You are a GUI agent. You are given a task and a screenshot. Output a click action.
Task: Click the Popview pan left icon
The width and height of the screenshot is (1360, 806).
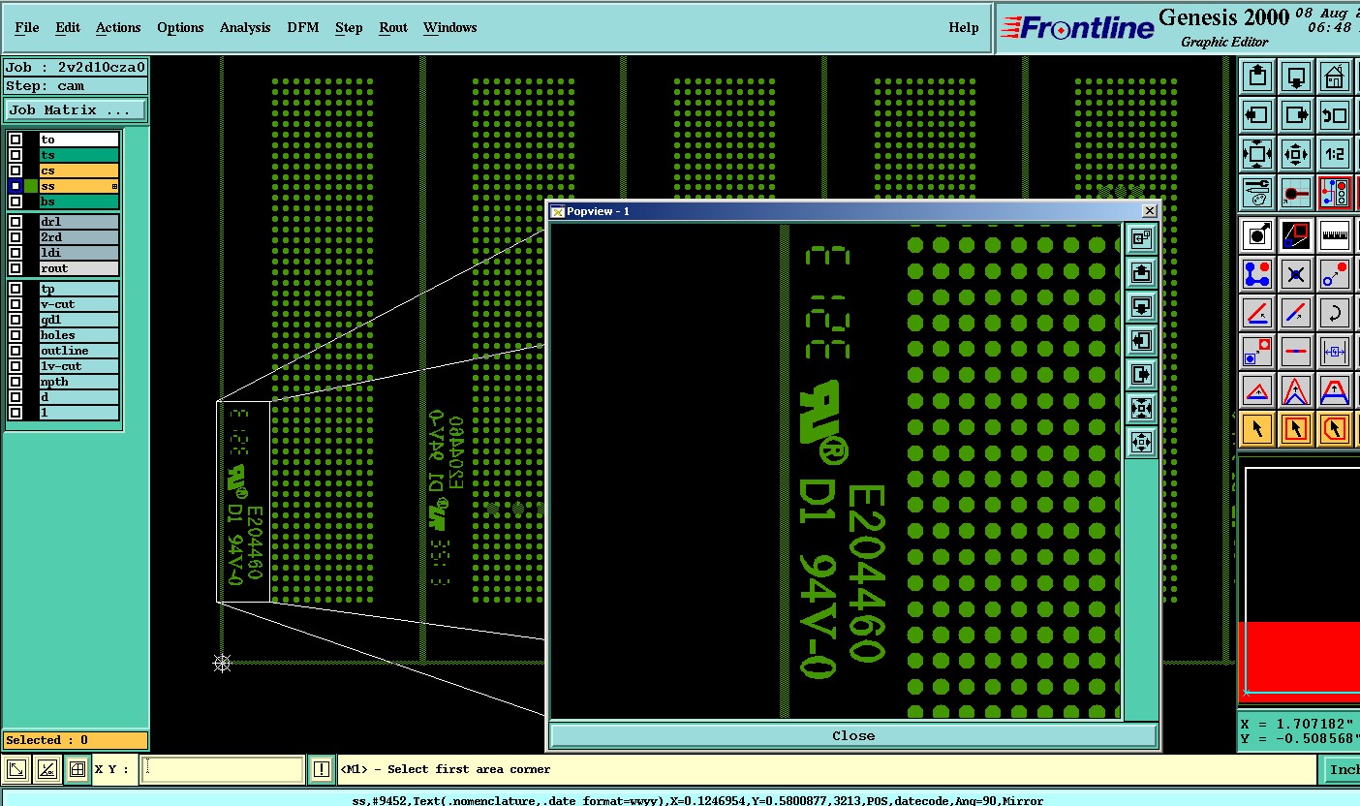click(x=1141, y=341)
